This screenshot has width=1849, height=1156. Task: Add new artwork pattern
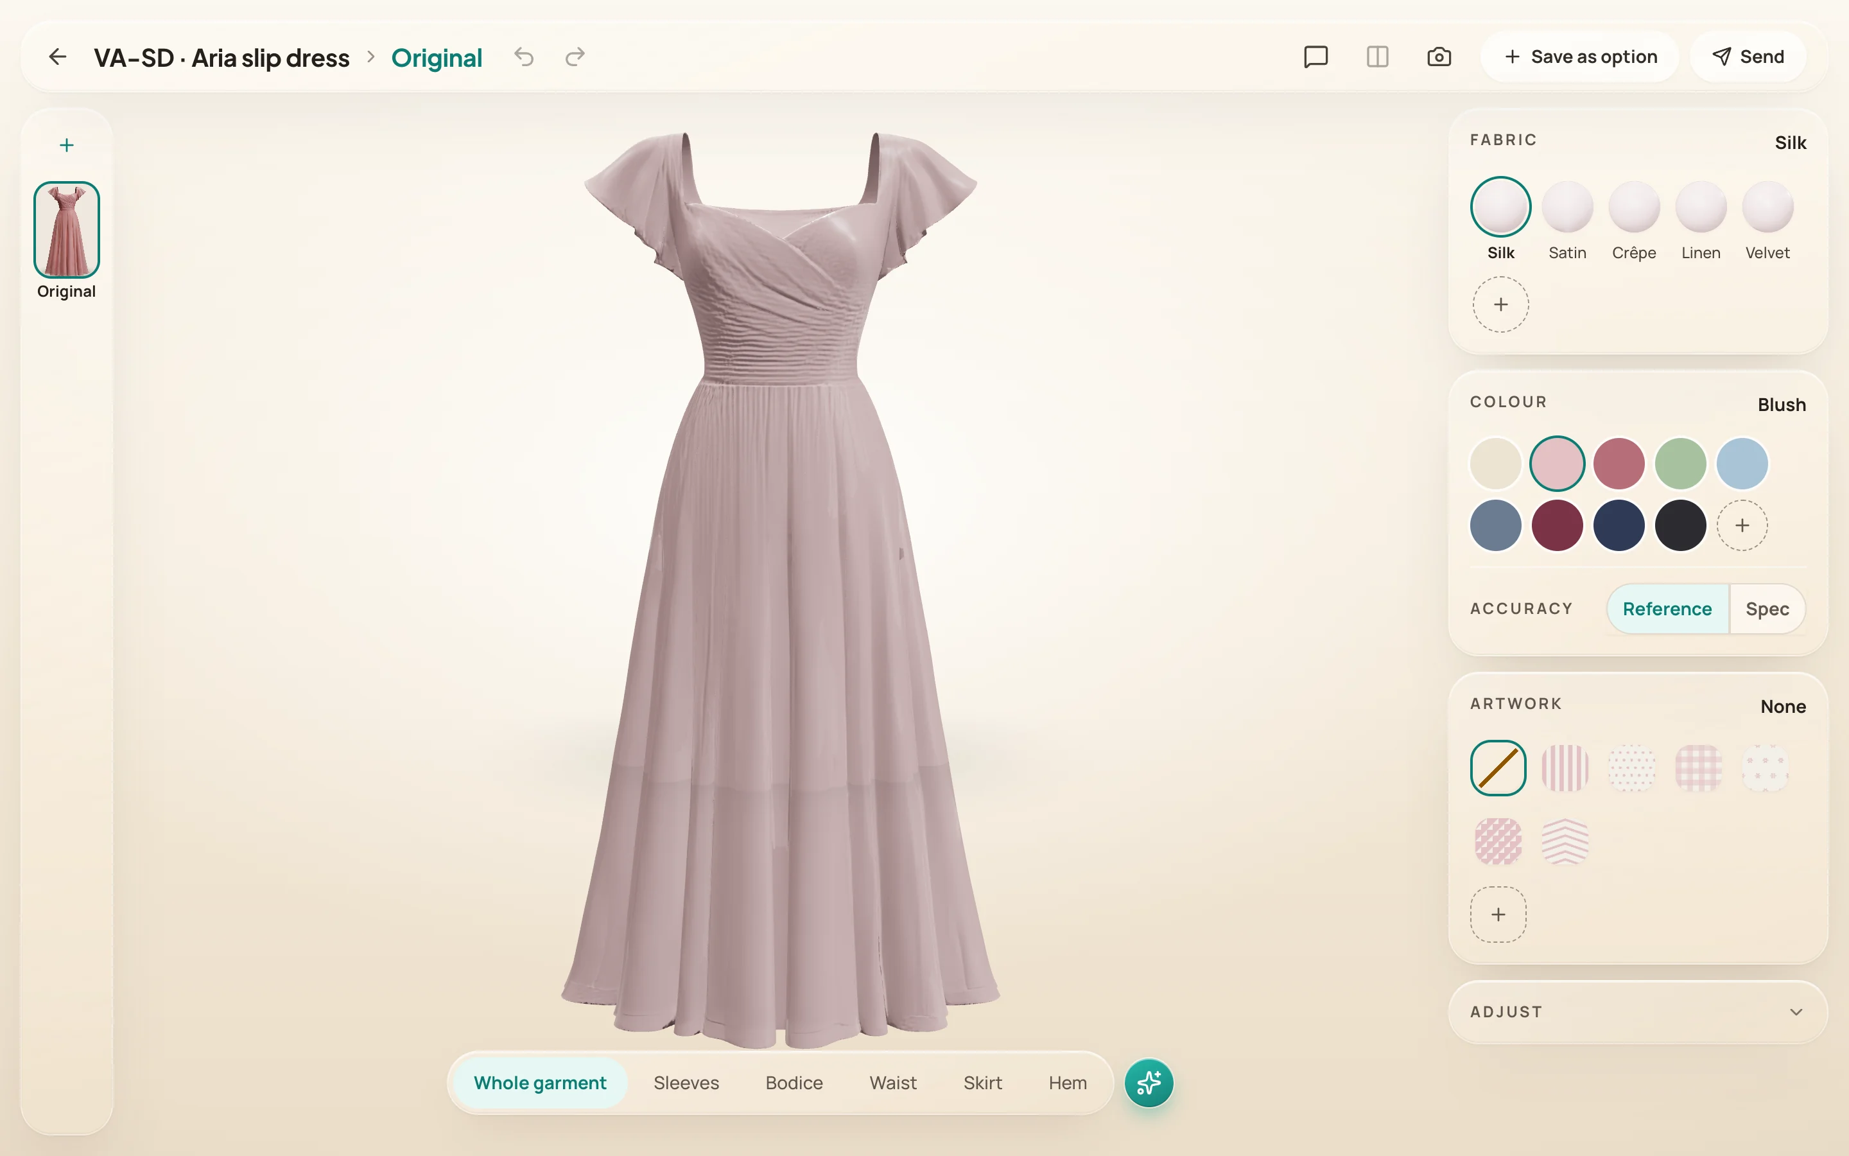click(1498, 915)
